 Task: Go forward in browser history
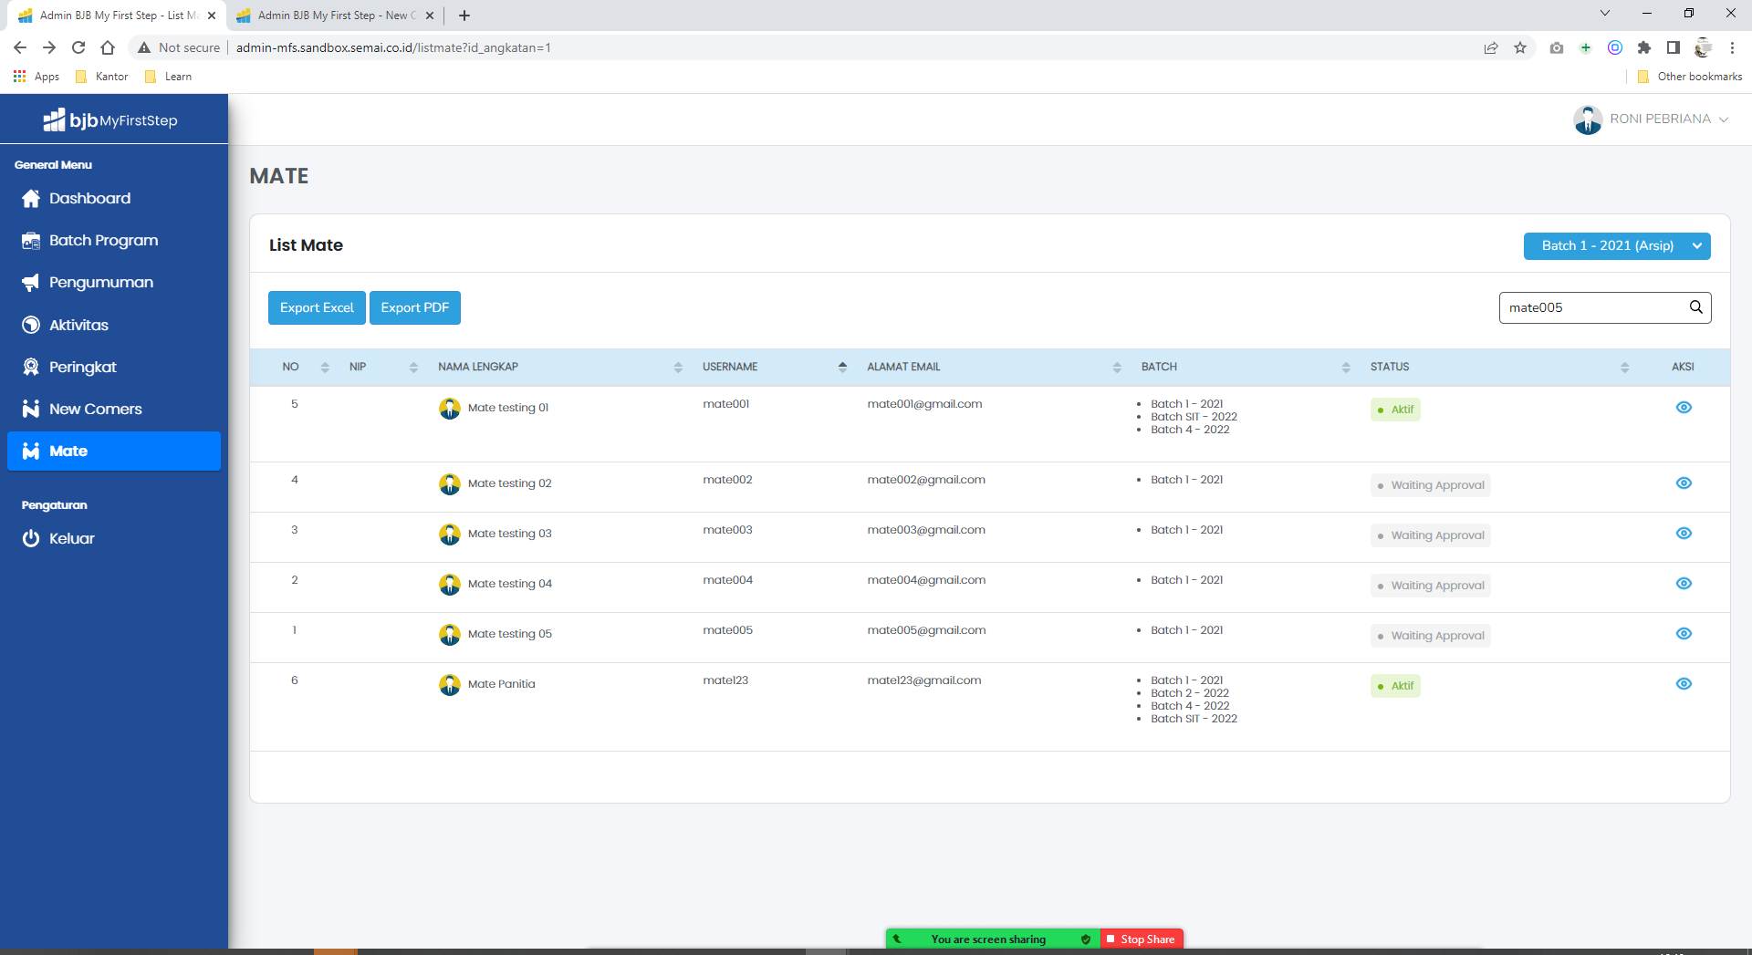click(49, 47)
